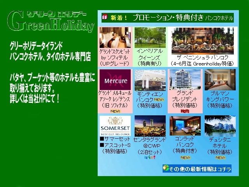Click the Somerset Serviced Residence logo
Viewport: 249px width, 187px height.
pos(115,126)
